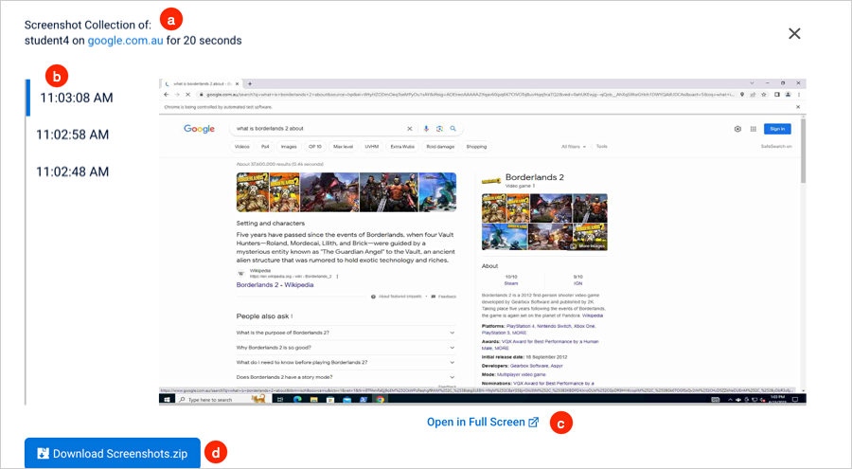852x469 pixels.
Task: Expand 'What is the purpose of Borderlands 2?'
Action: click(346, 333)
